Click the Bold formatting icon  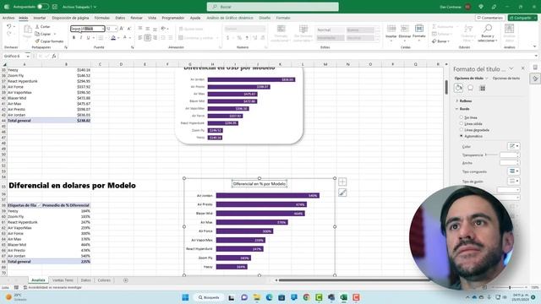click(x=74, y=37)
